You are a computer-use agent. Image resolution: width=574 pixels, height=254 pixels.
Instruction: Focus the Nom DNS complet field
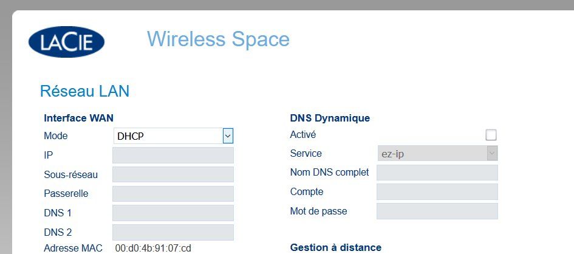437,173
